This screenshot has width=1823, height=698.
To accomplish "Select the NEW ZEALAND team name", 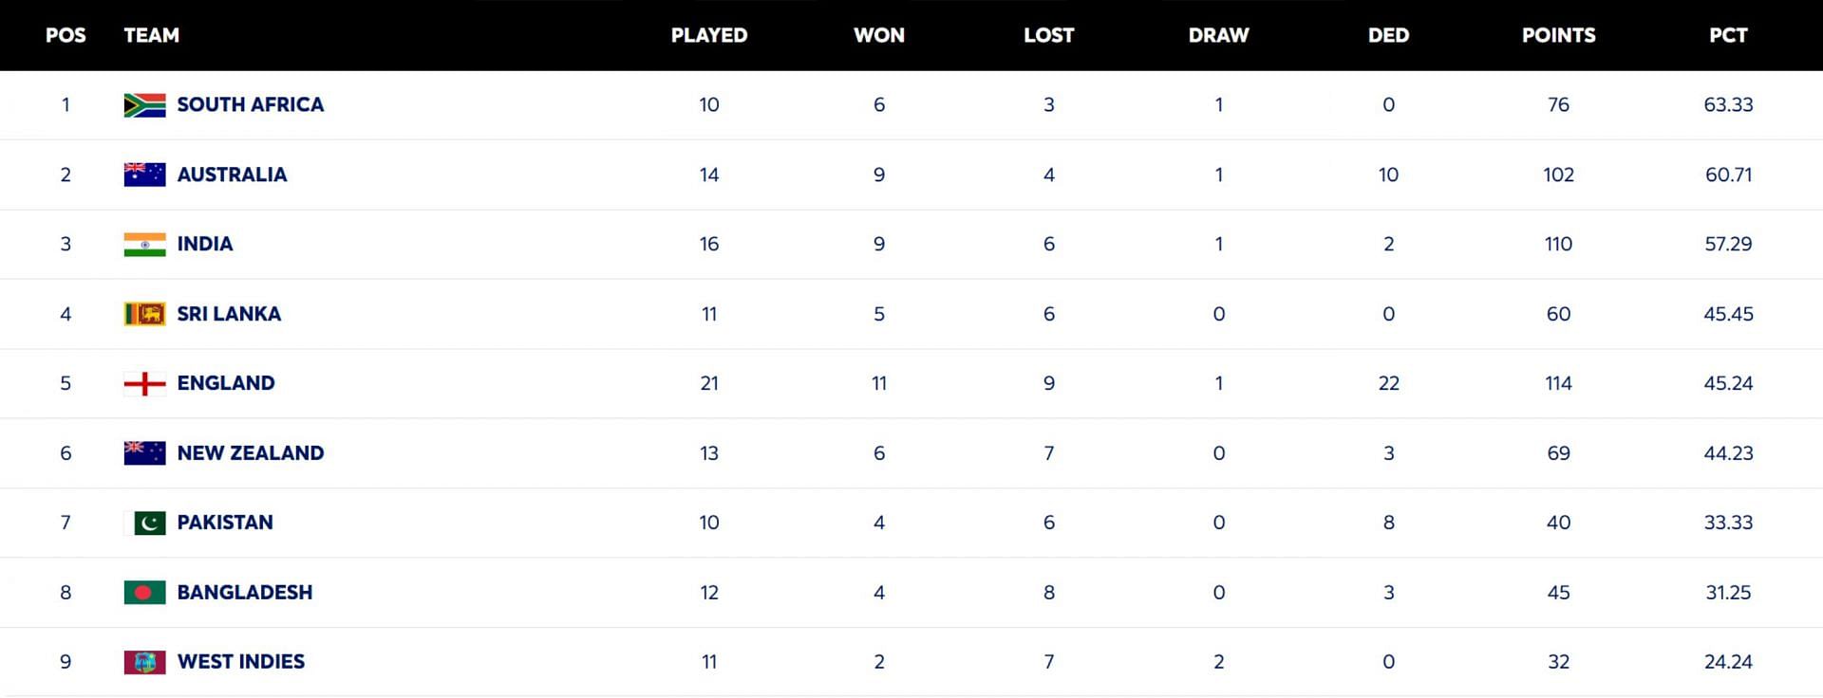I will click(251, 453).
